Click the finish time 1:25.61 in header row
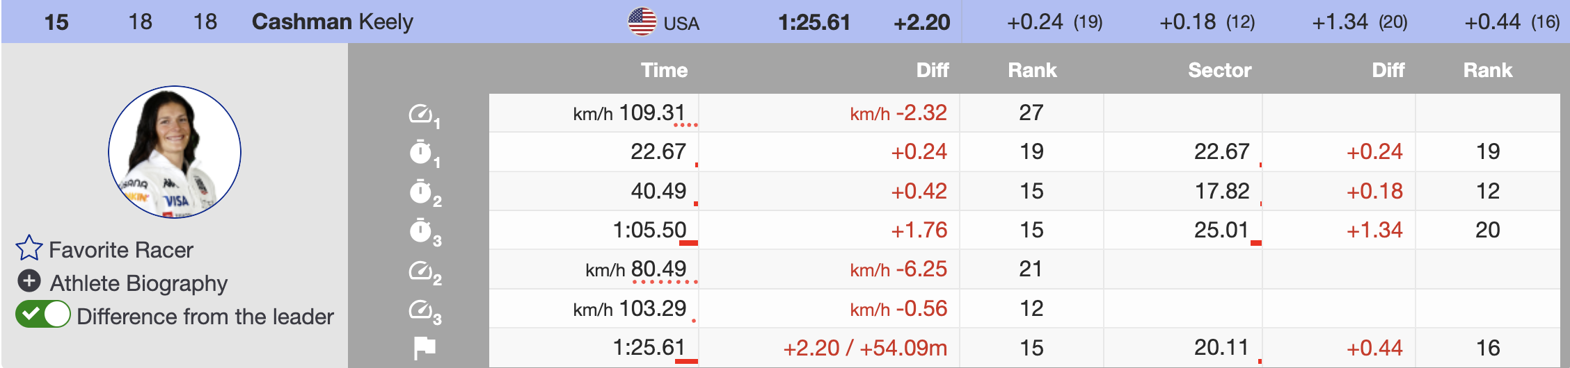 pyautogui.click(x=814, y=23)
